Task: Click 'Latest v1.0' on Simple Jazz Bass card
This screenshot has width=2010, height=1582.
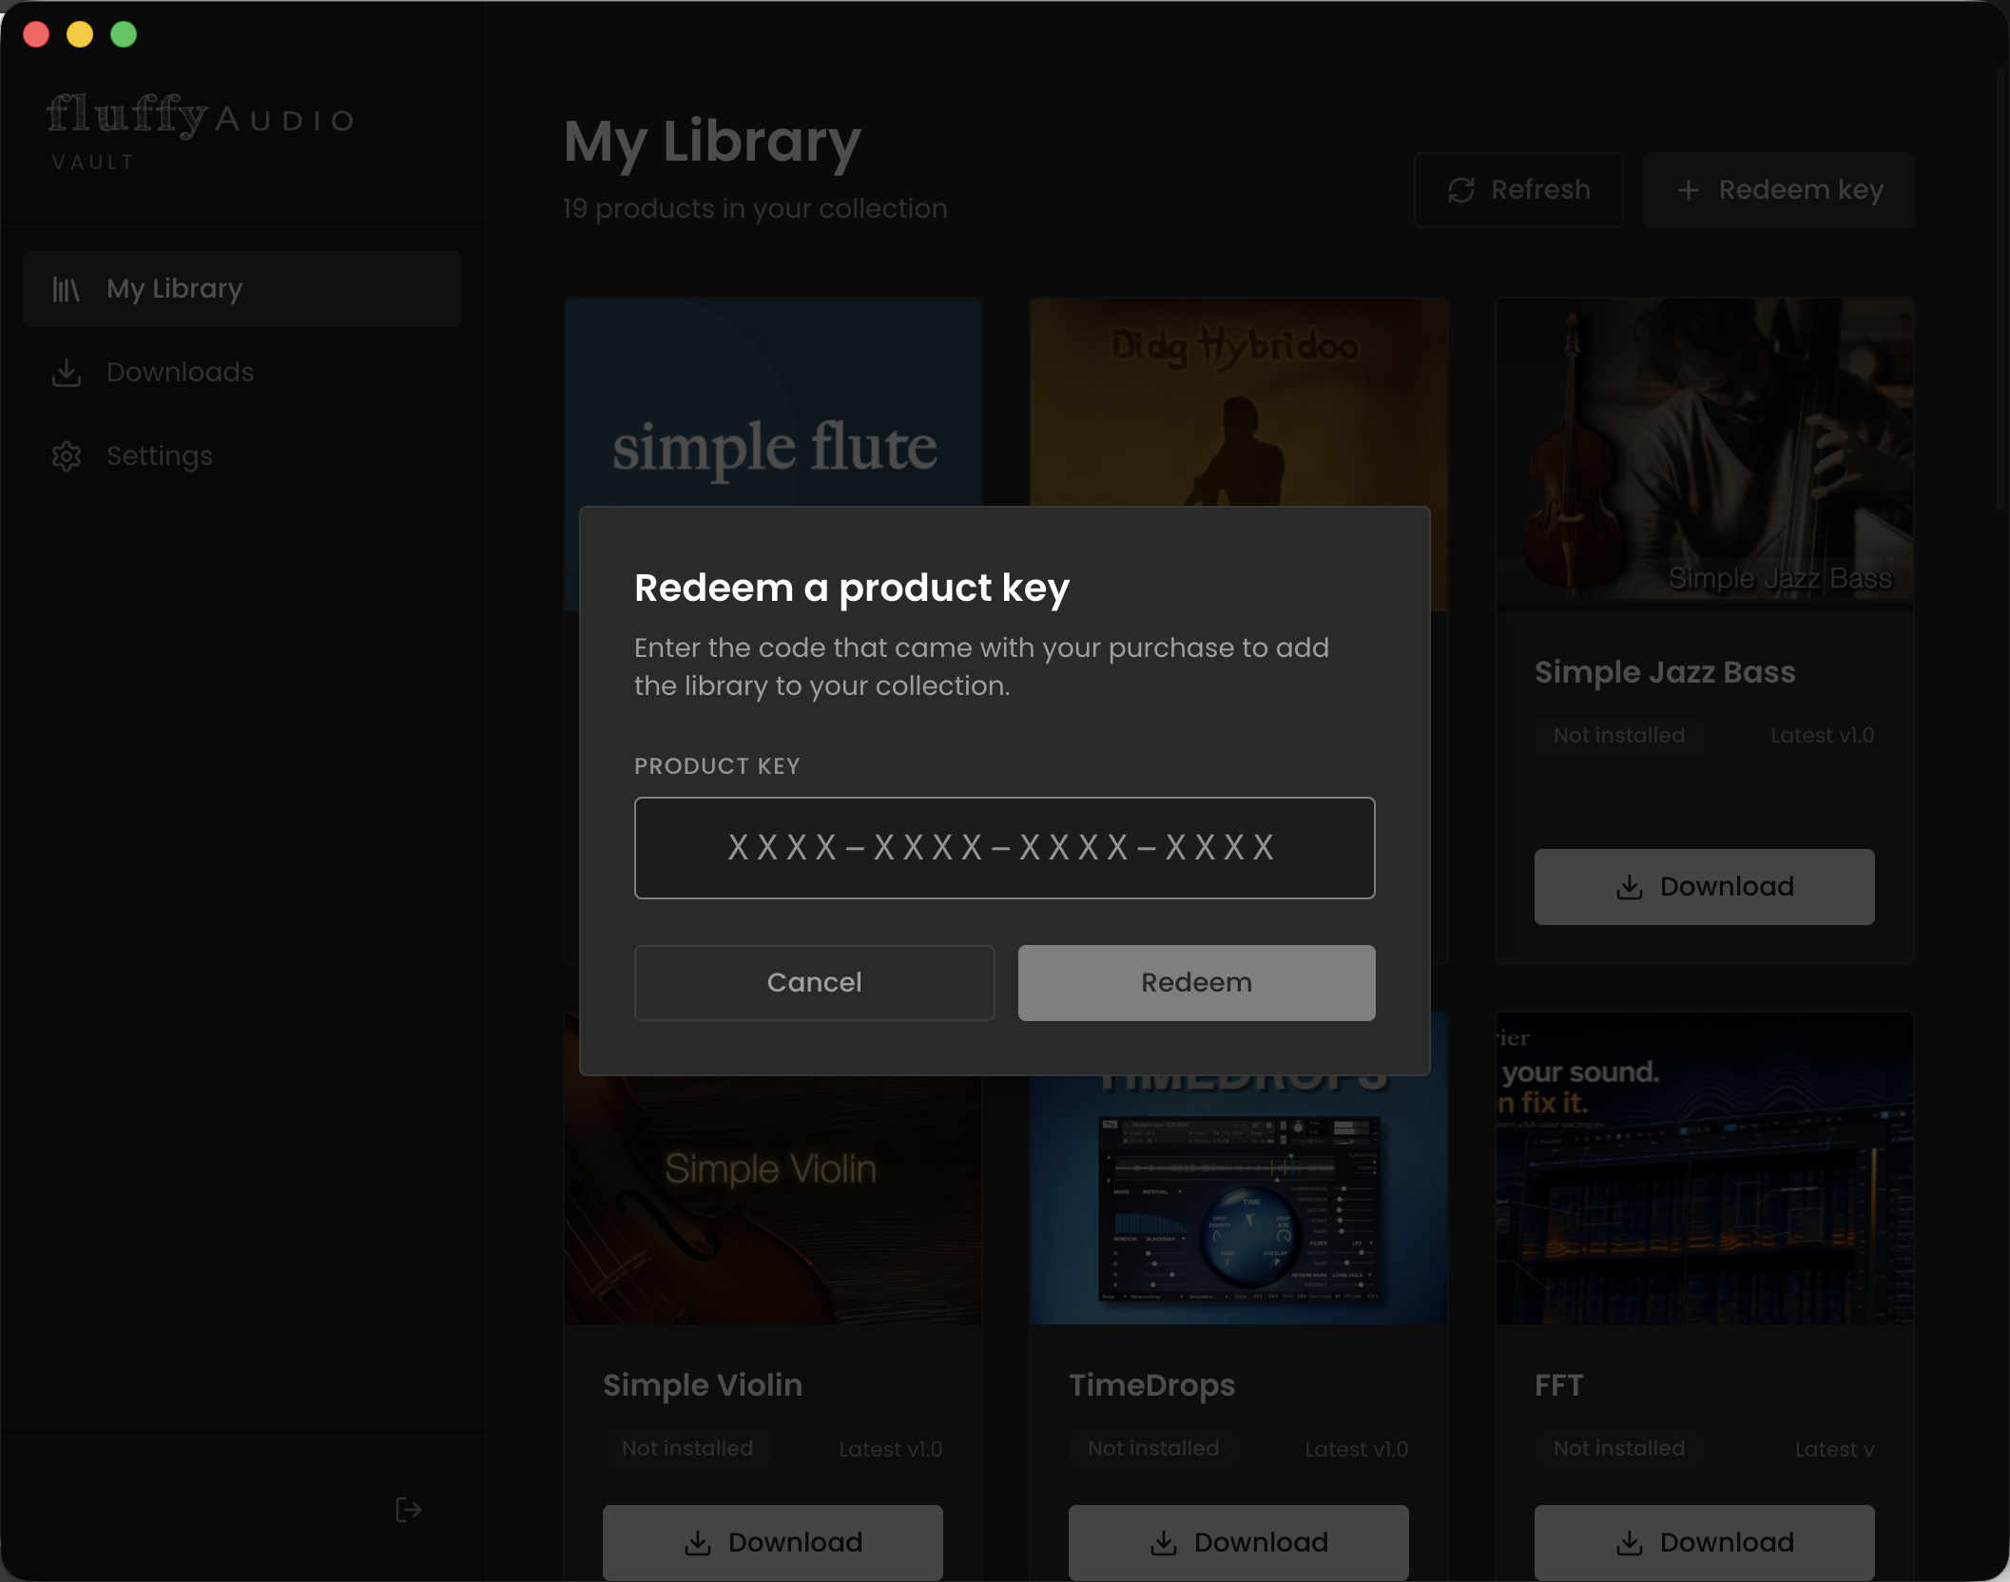Action: pyautogui.click(x=1822, y=735)
